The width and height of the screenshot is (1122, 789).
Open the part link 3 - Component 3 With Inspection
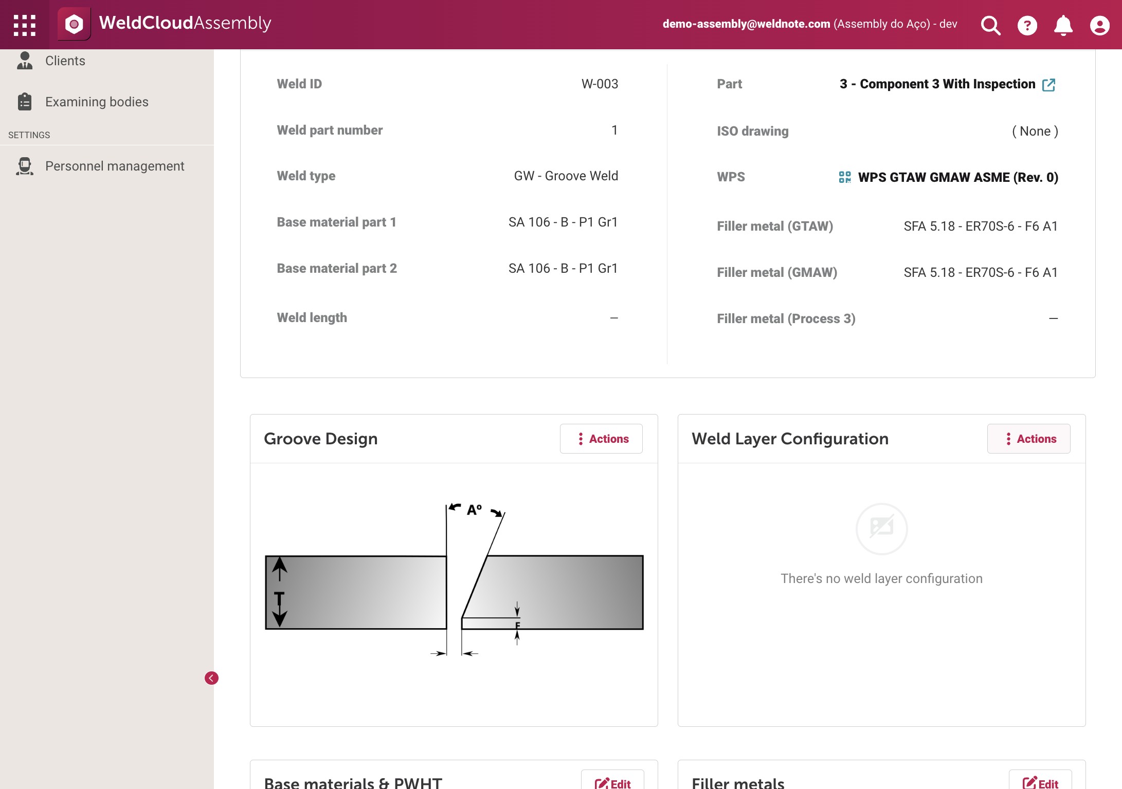[937, 84]
